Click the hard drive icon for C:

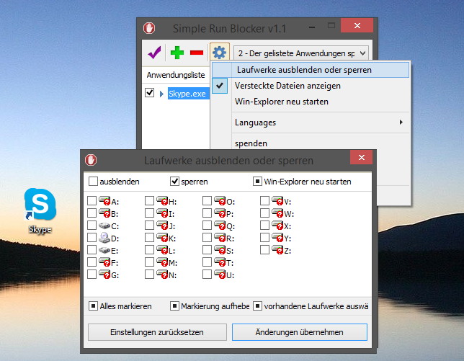coord(104,226)
